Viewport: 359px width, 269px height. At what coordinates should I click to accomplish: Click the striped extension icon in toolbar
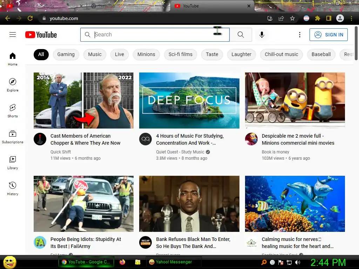point(306,18)
